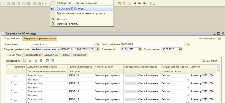Open Все действия menu above the table
The height and width of the screenshot is (103, 225).
pyautogui.click(x=211, y=61)
